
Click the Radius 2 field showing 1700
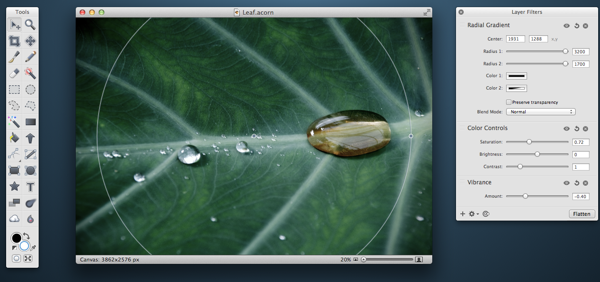coord(580,64)
